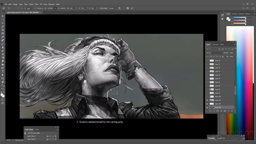Select the Move tool in the toolbar

point(3,16)
